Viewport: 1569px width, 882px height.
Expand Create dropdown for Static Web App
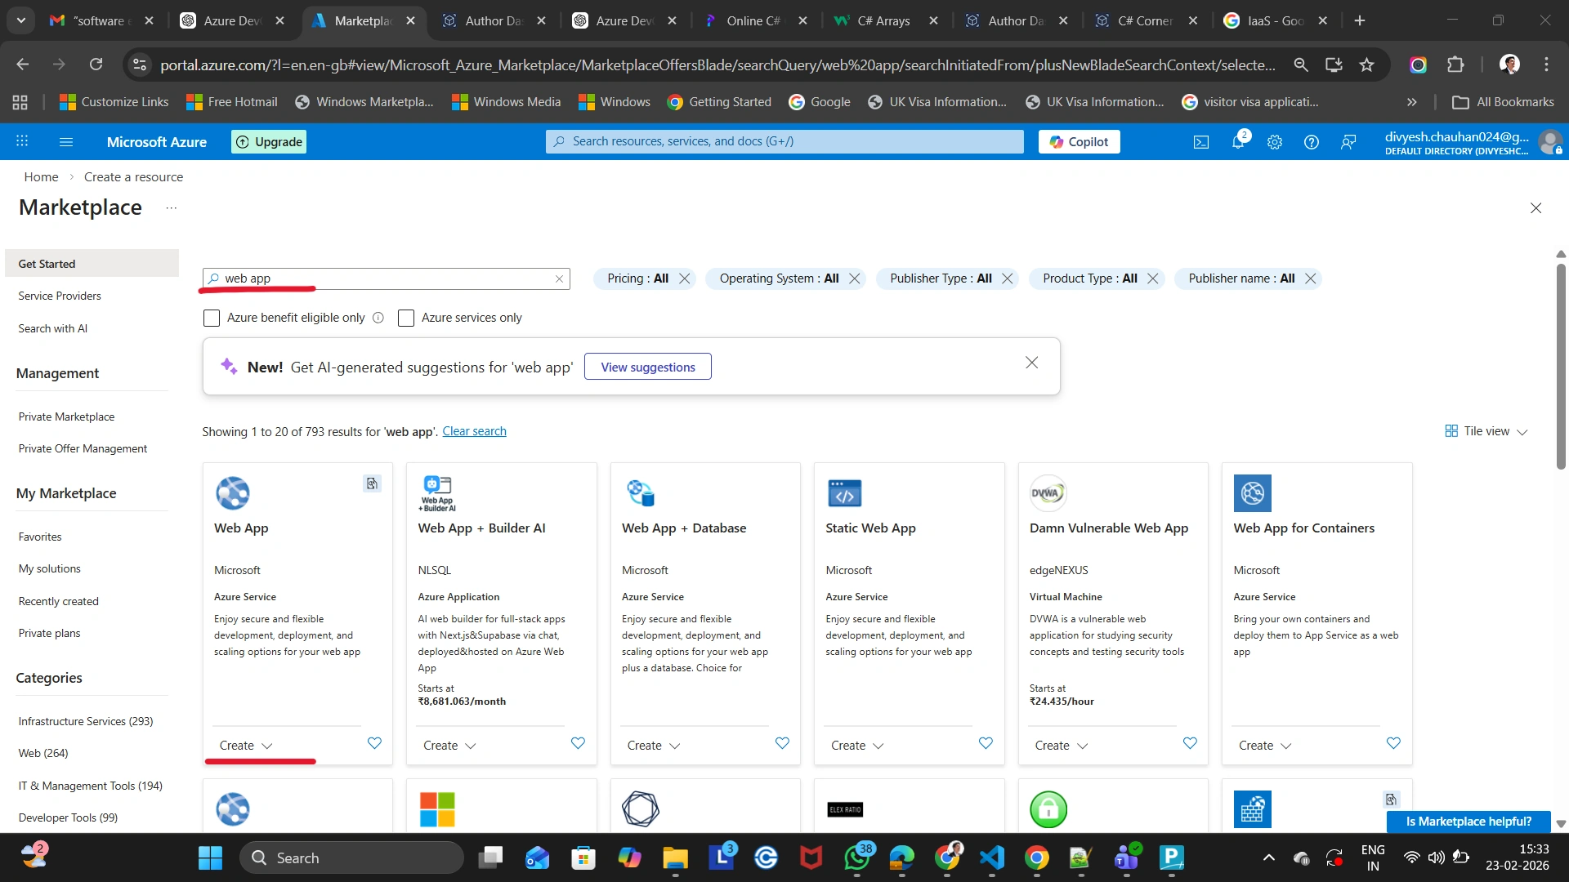coord(857,746)
